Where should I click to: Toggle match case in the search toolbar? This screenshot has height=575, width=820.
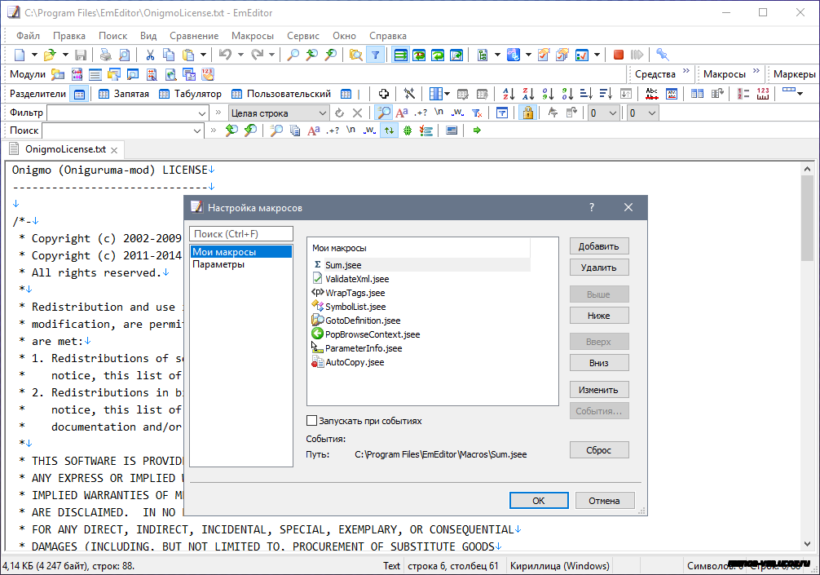click(x=313, y=130)
